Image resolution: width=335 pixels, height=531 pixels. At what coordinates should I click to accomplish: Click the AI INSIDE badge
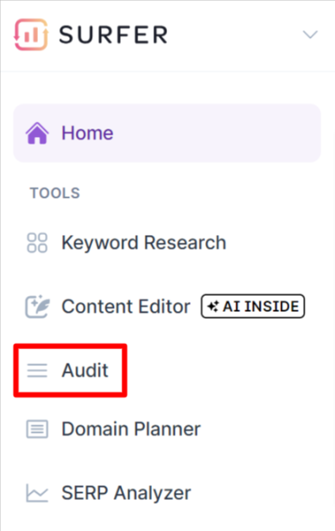[253, 306]
